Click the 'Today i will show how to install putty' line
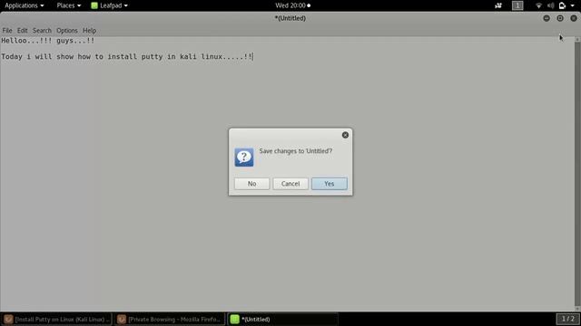Image resolution: width=581 pixels, height=326 pixels. [x=127, y=56]
